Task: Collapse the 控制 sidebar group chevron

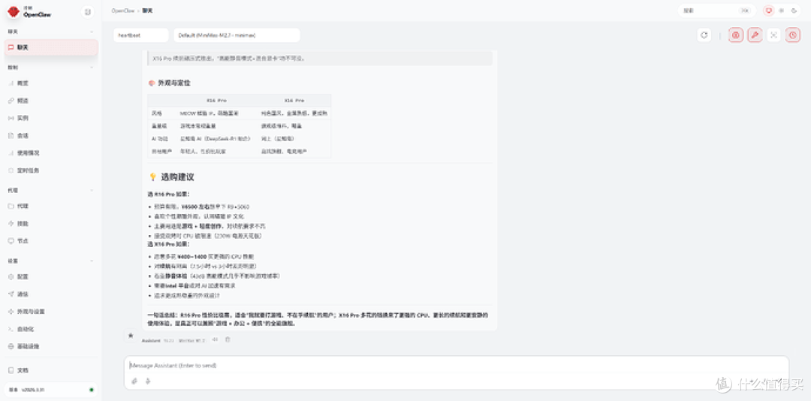Action: [x=92, y=68]
